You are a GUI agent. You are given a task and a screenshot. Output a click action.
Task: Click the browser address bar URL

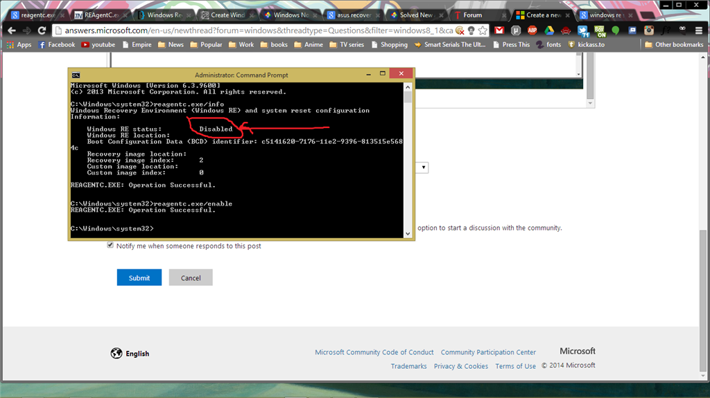(259, 30)
